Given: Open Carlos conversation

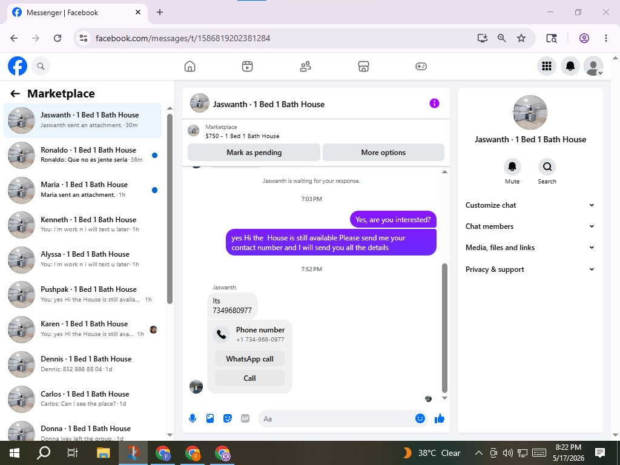Looking at the screenshot, I should point(82,398).
